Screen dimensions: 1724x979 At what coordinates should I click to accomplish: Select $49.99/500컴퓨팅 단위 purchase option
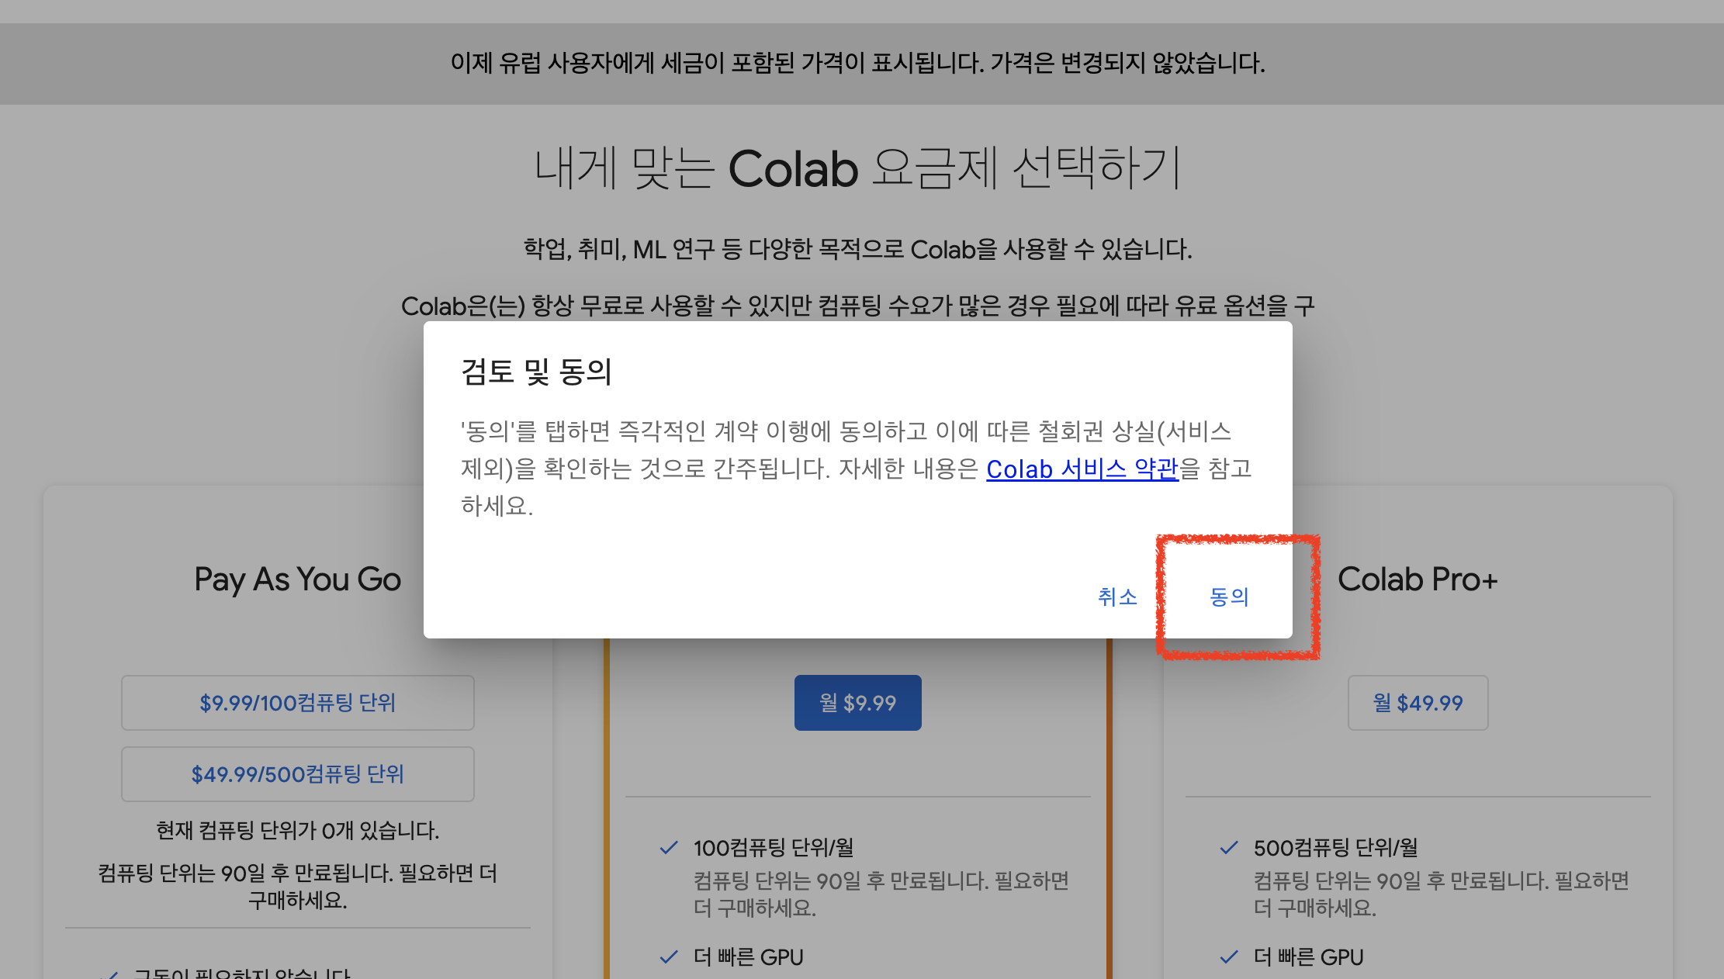tap(297, 774)
